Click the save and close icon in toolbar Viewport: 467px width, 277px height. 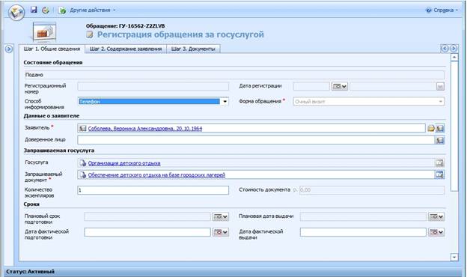[x=45, y=10]
